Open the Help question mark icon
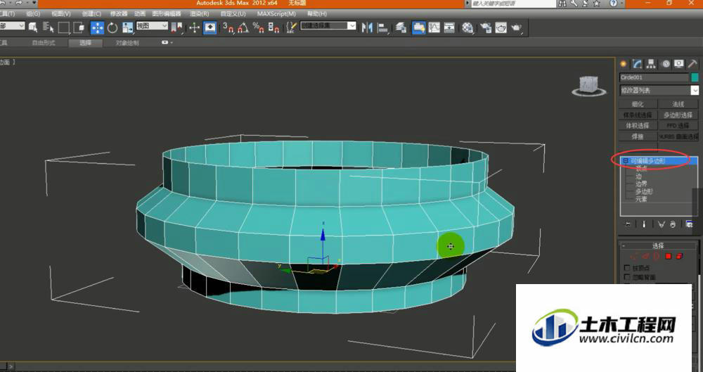 point(613,4)
